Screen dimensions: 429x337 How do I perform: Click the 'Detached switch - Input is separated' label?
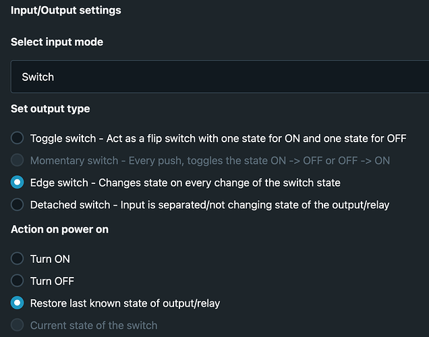tap(209, 204)
